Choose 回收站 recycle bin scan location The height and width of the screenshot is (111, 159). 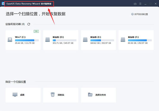pyautogui.click(x=61, y=95)
